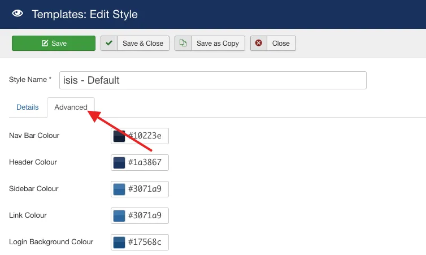Click the #17568c Login Background hex field

146,242
